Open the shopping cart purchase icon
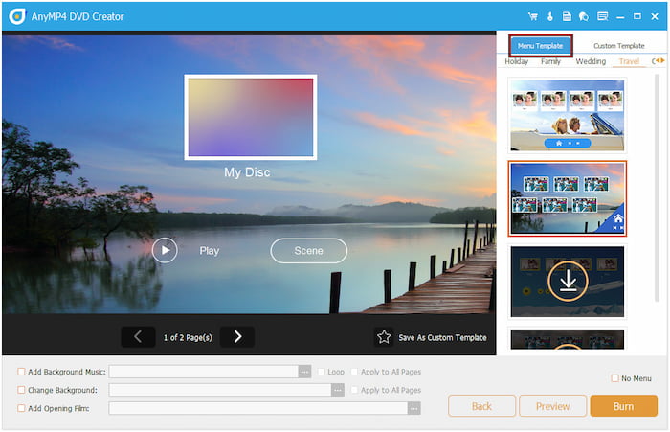This screenshot has width=670, height=432. click(532, 16)
